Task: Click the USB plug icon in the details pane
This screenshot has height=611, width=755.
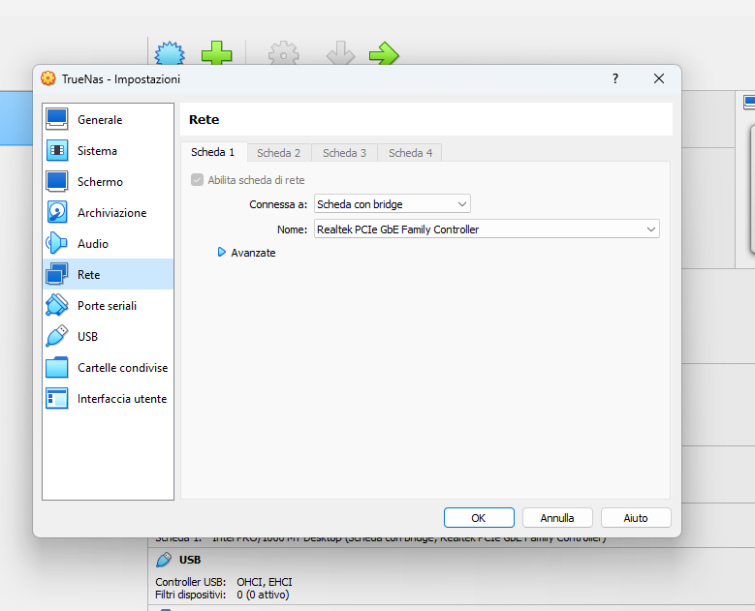Action: [164, 560]
